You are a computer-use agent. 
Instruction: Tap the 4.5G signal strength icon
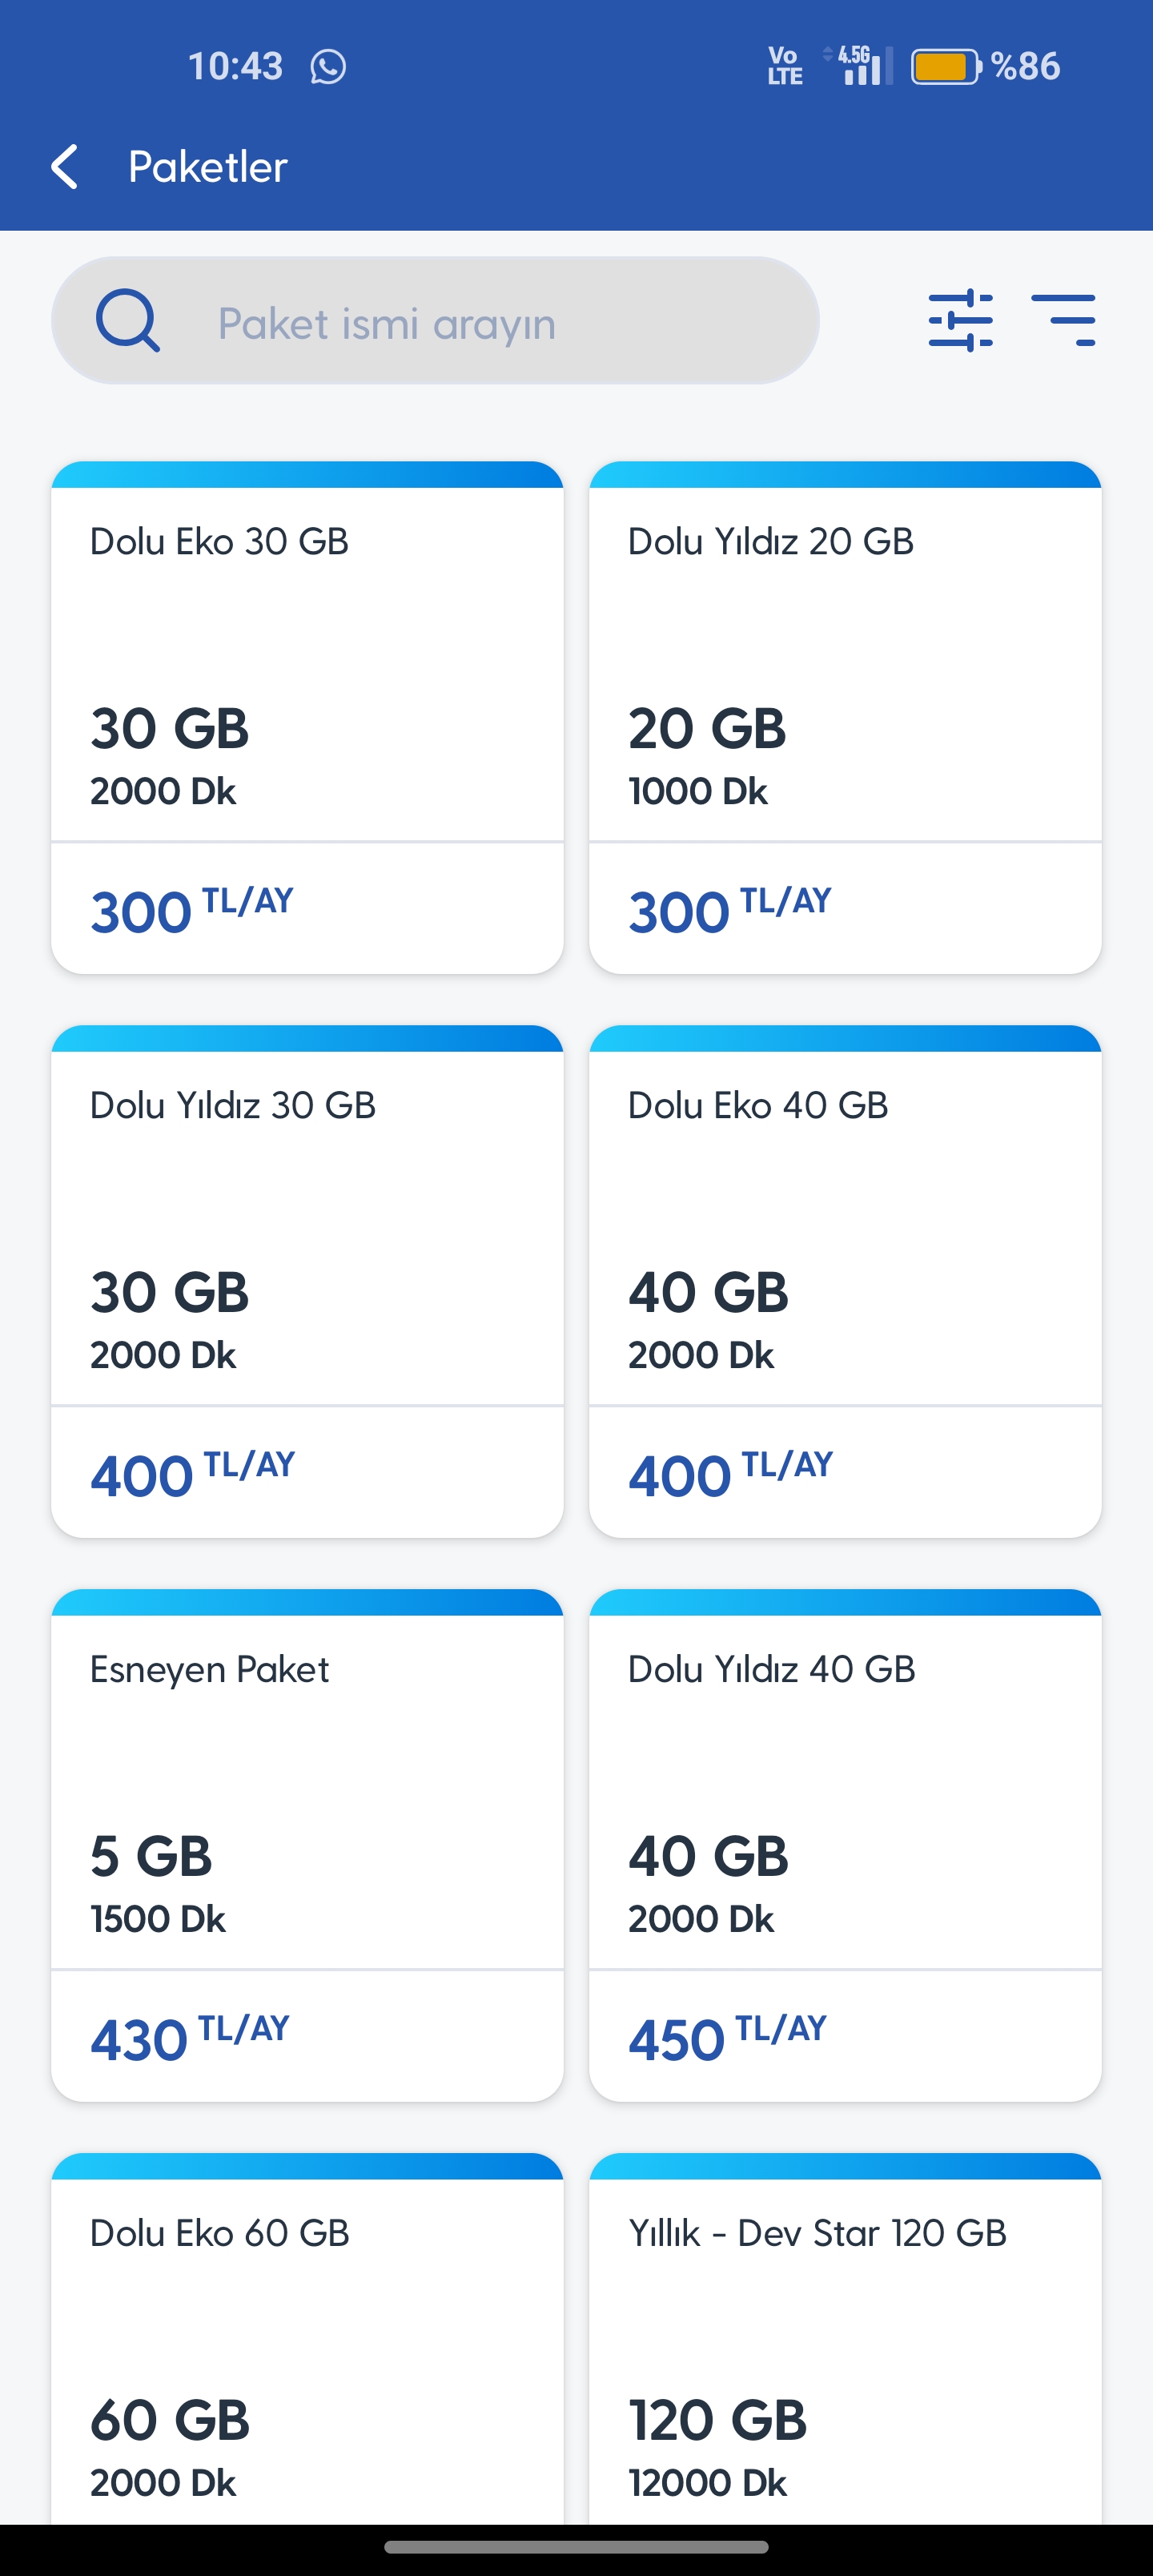[860, 66]
